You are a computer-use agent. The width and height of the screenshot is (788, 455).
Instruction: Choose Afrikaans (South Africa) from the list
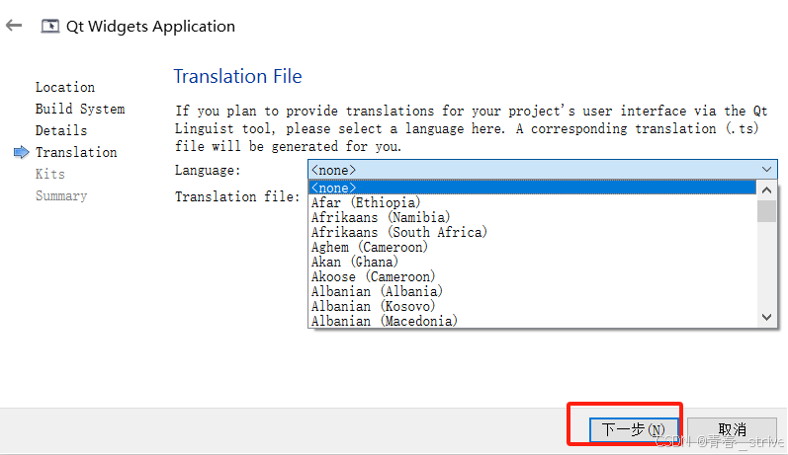pyautogui.click(x=532, y=232)
